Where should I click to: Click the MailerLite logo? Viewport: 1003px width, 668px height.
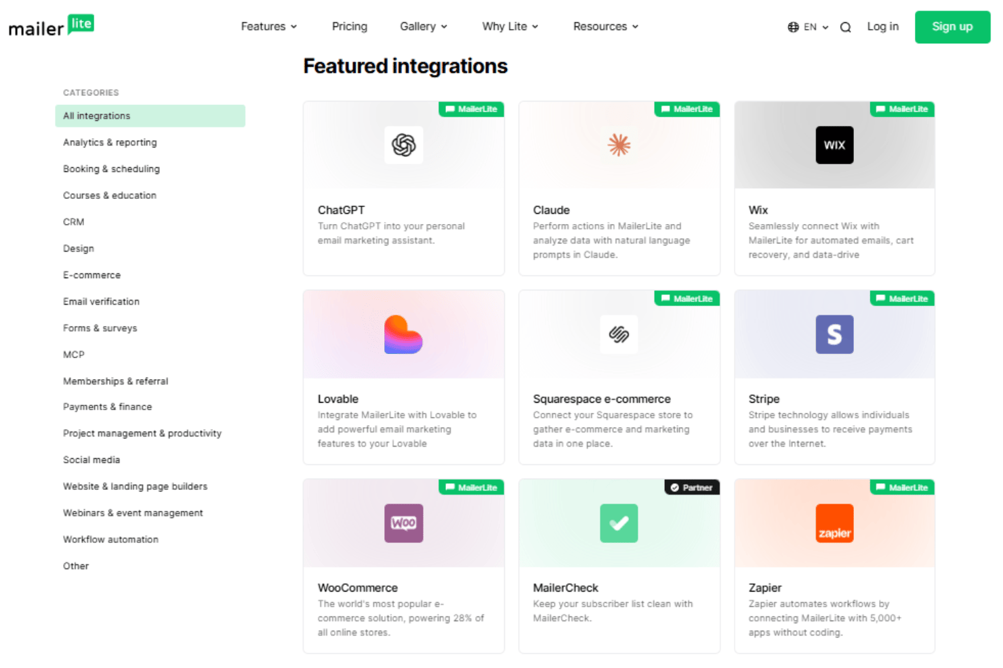click(51, 26)
